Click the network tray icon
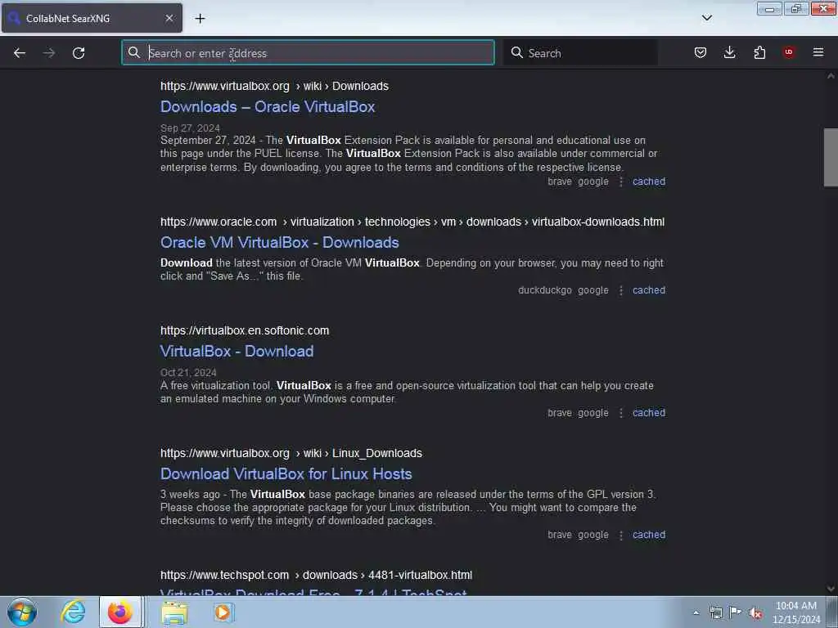 tap(715, 612)
